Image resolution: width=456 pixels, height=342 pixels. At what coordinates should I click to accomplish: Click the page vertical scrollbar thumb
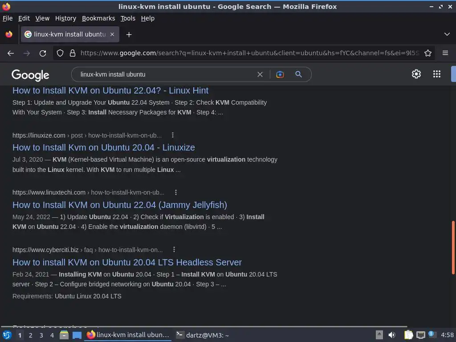pyautogui.click(x=453, y=248)
